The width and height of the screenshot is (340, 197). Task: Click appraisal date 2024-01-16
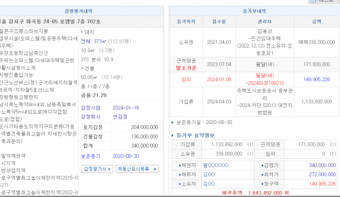[x=126, y=107]
